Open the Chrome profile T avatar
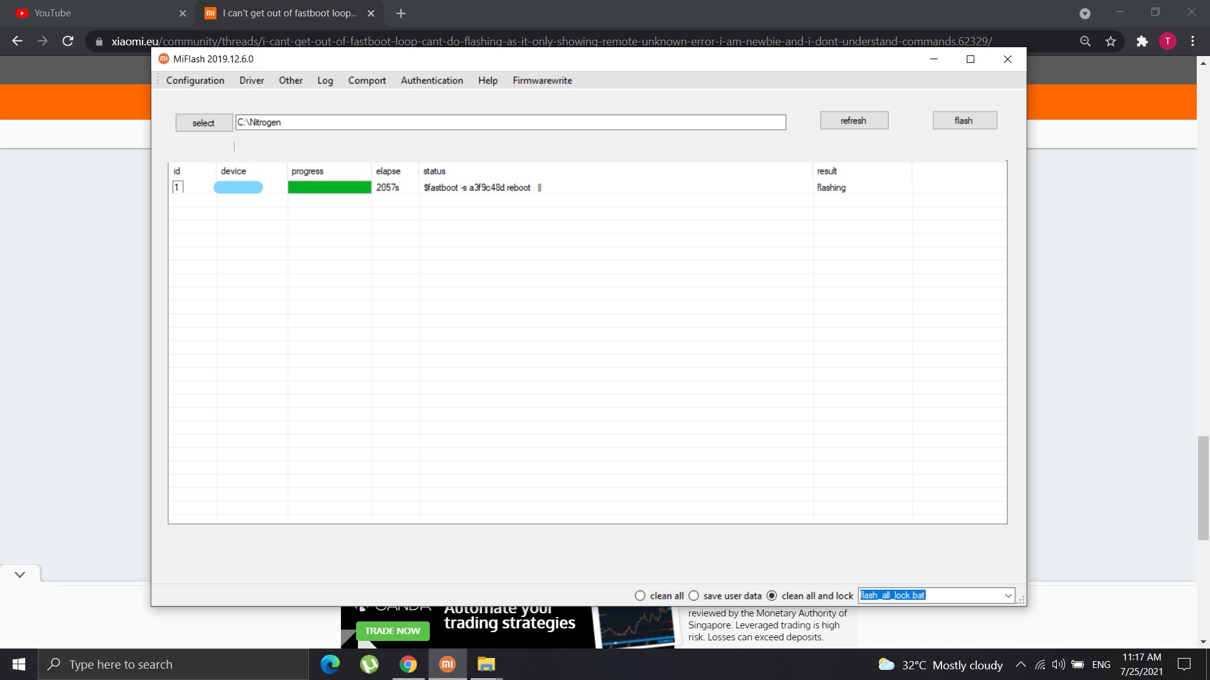 pyautogui.click(x=1168, y=41)
